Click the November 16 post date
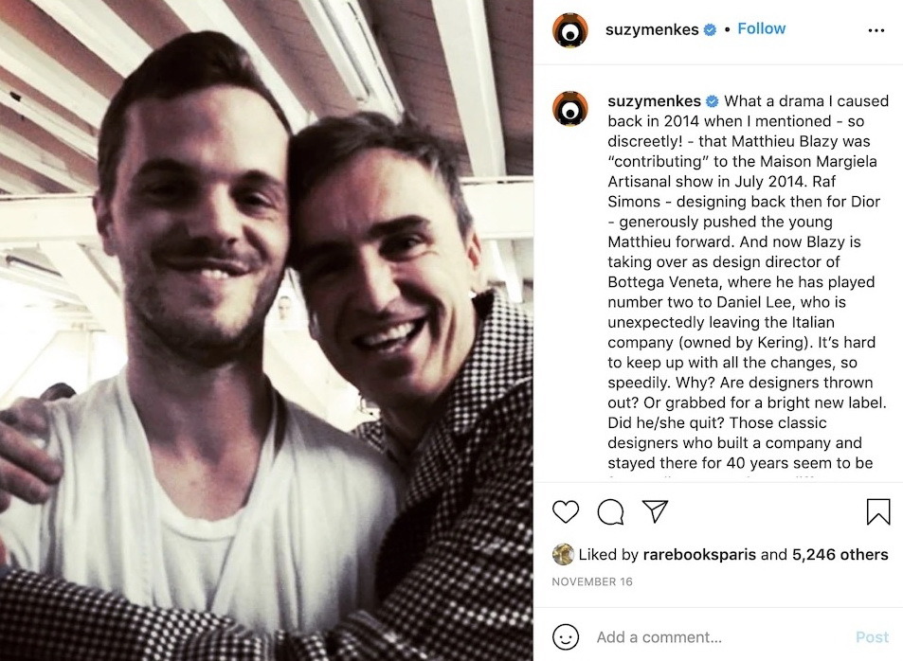Viewport: 903px width, 661px height. pos(592,581)
